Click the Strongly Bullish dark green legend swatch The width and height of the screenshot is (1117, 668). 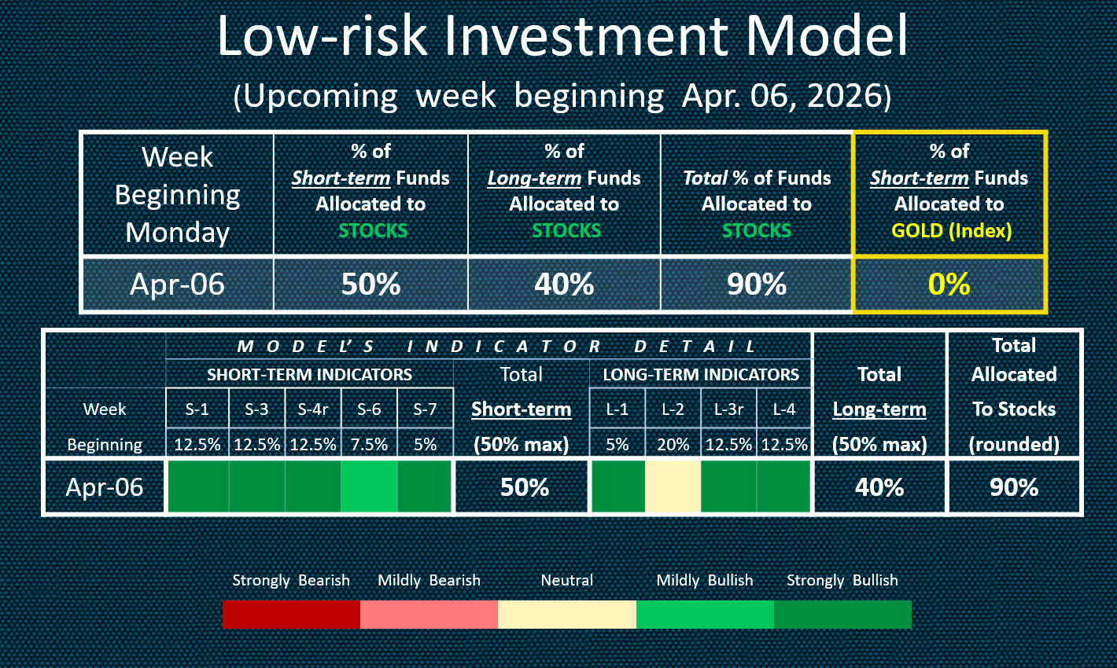[842, 615]
